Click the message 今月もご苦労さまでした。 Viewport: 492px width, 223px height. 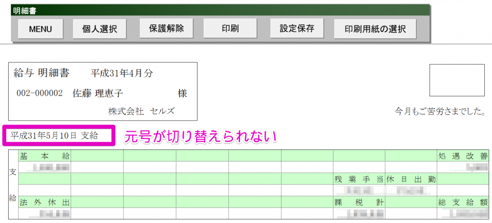click(441, 111)
